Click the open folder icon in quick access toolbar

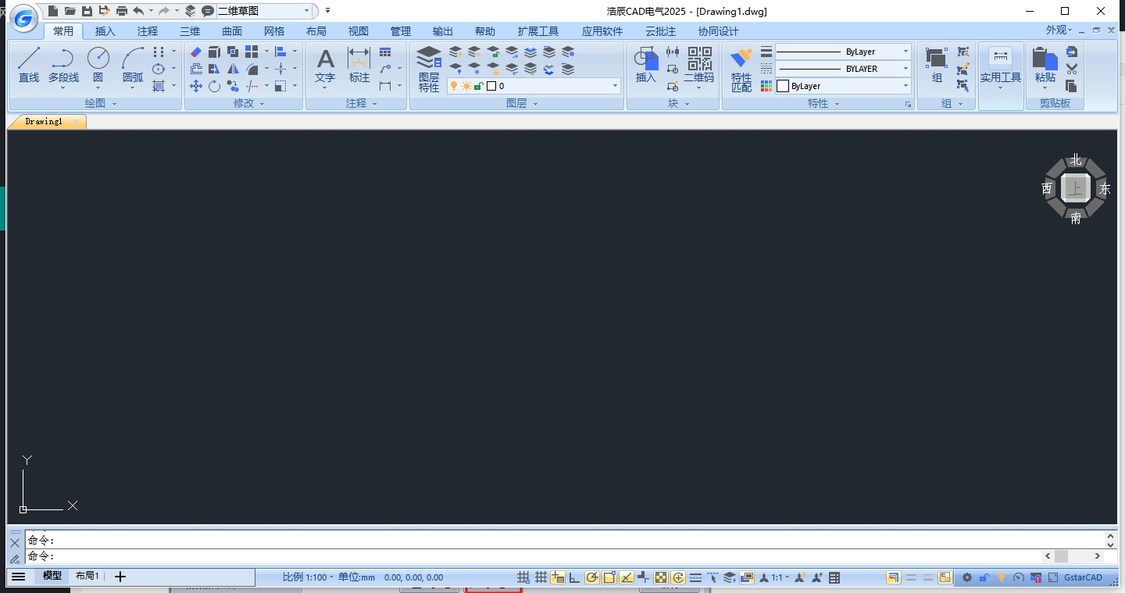coord(70,11)
